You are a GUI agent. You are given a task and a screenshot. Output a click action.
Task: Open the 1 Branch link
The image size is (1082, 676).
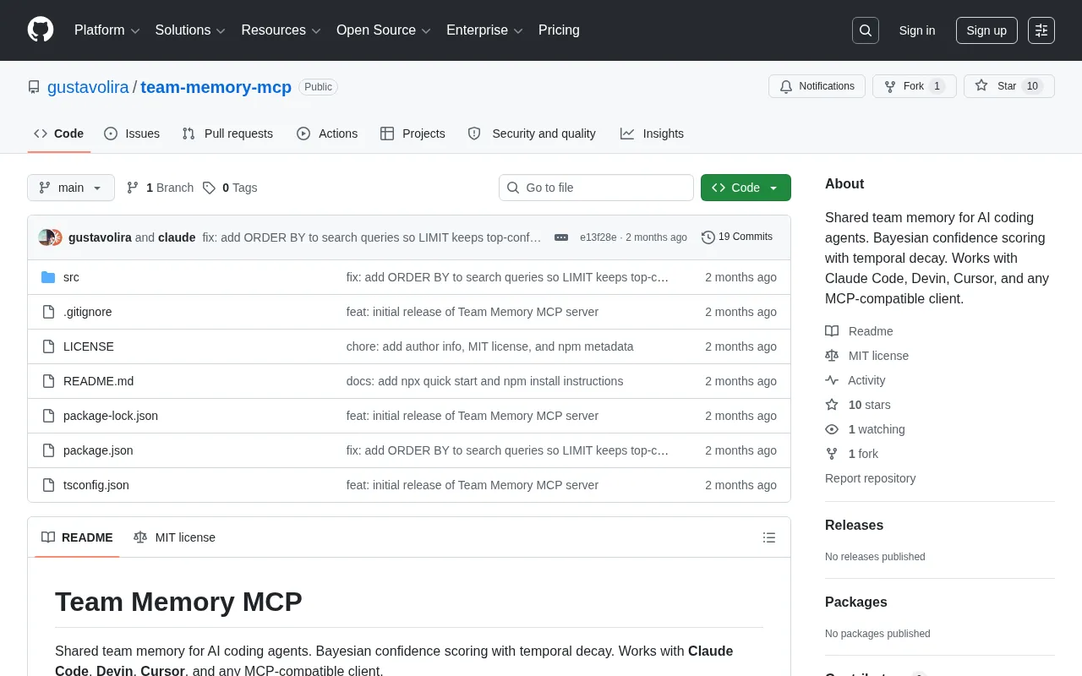pyautogui.click(x=160, y=188)
